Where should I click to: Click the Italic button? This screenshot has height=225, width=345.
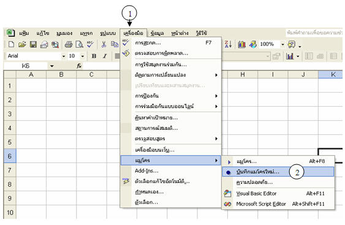coord(105,56)
